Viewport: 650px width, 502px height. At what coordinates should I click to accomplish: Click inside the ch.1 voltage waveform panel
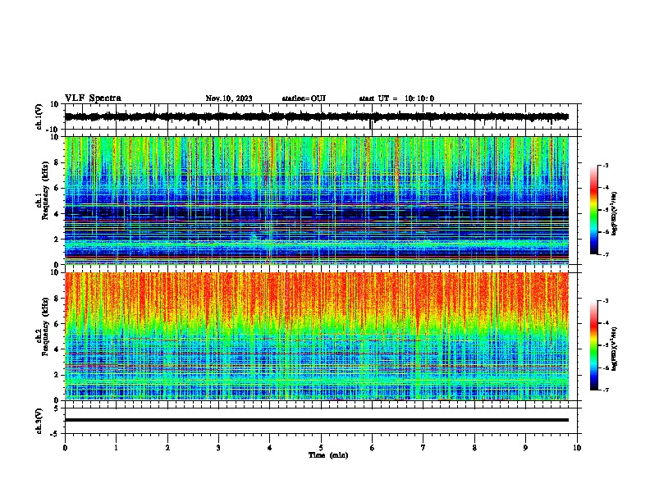click(x=321, y=116)
